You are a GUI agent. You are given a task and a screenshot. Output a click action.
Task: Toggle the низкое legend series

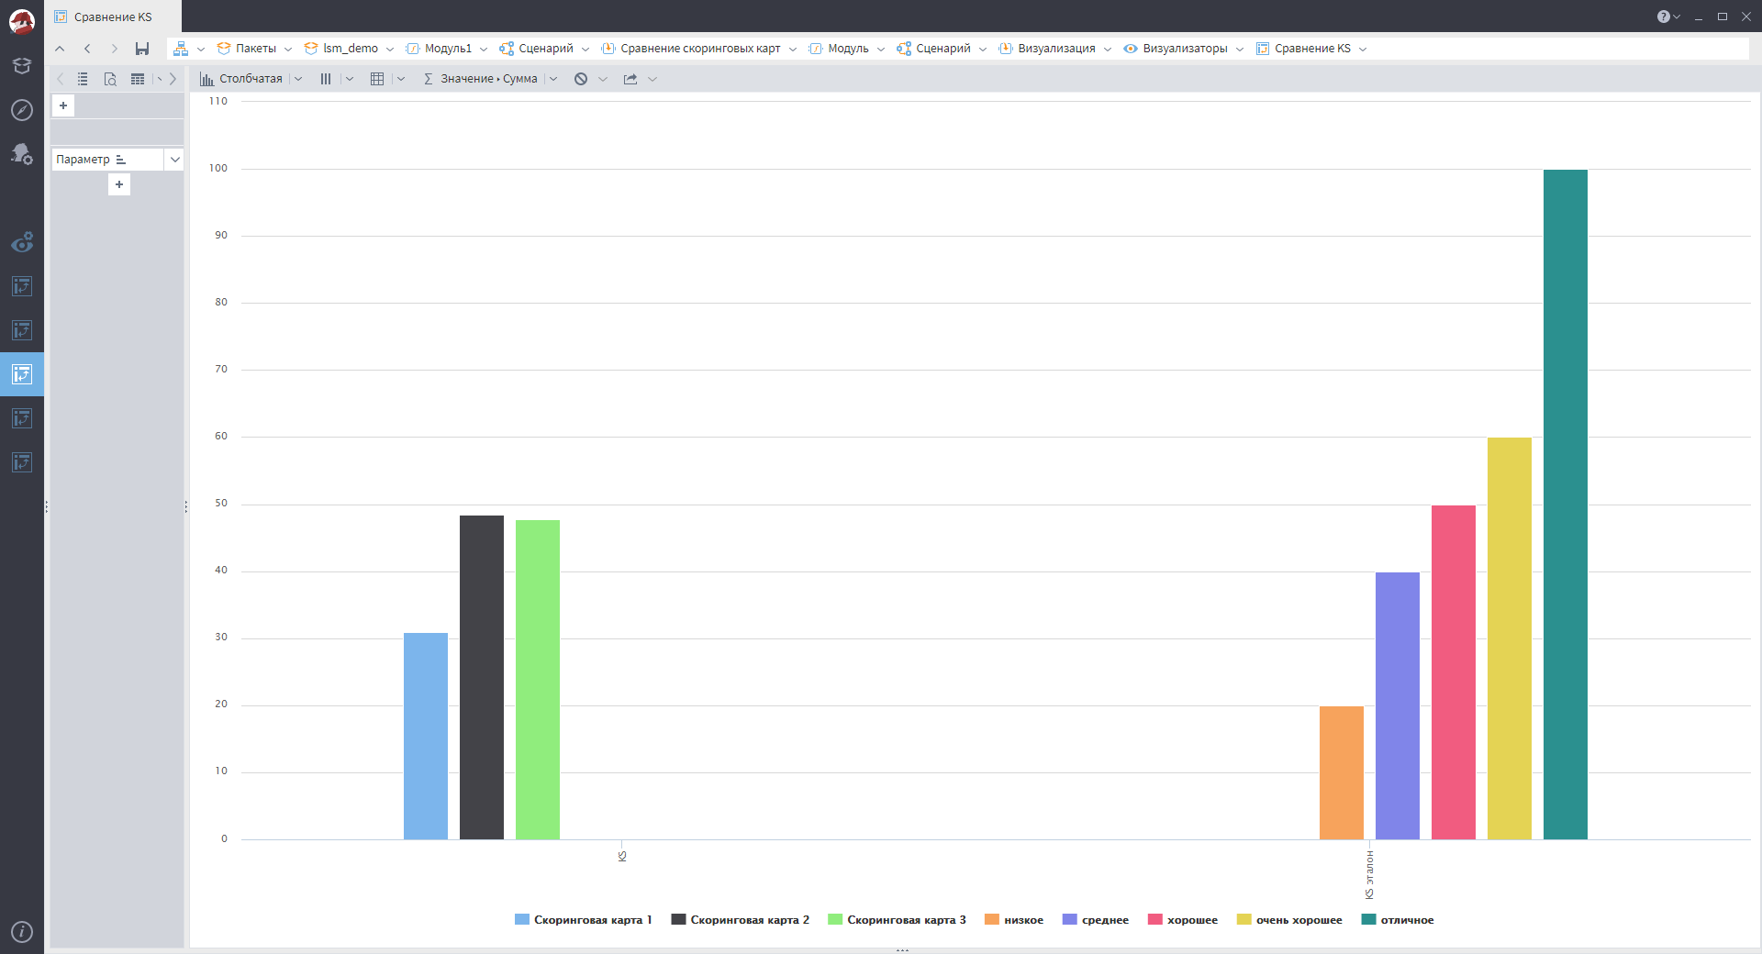1014,920
